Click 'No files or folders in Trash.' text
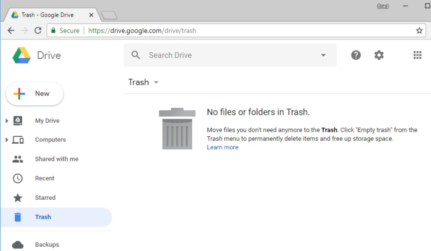 258,112
